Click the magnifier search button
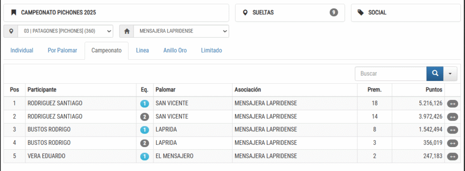The height and width of the screenshot is (171, 465). 435,74
